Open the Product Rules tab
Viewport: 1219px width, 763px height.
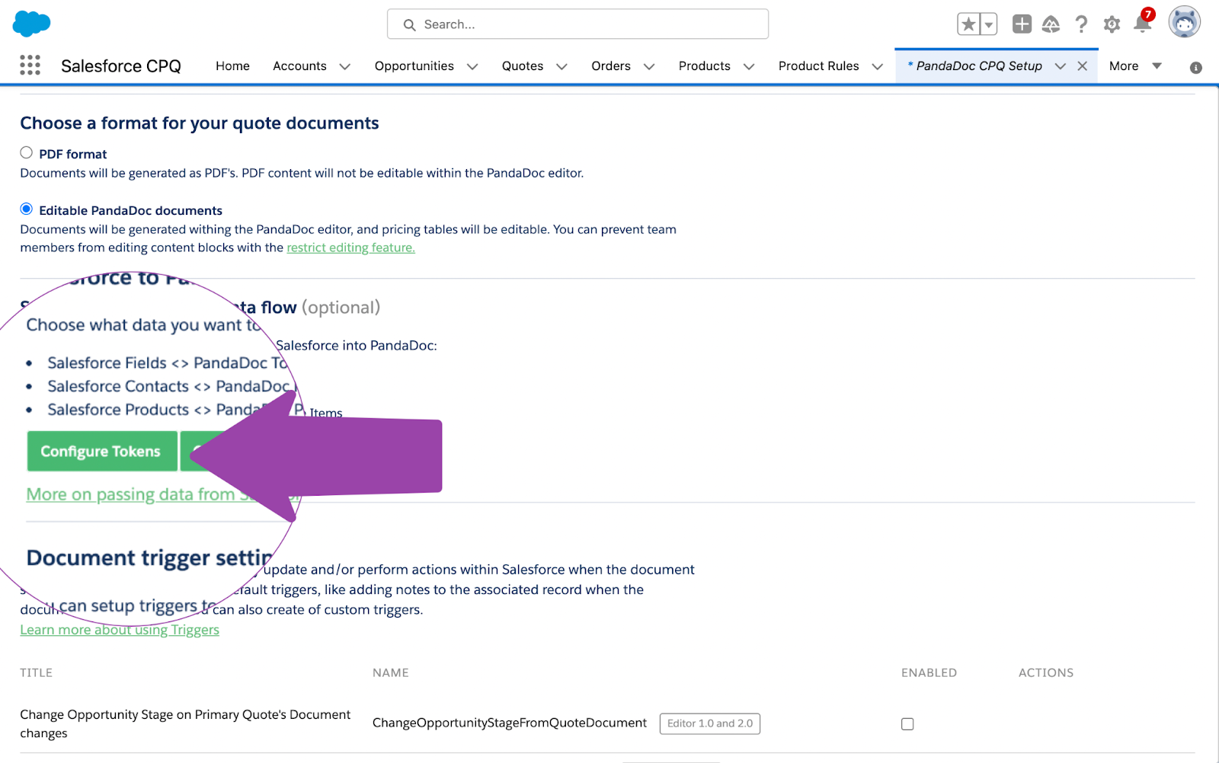click(819, 66)
